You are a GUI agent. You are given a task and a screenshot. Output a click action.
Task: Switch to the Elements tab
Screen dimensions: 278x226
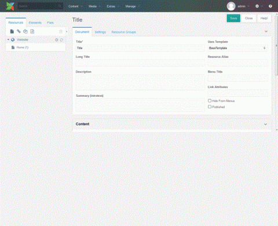click(35, 23)
